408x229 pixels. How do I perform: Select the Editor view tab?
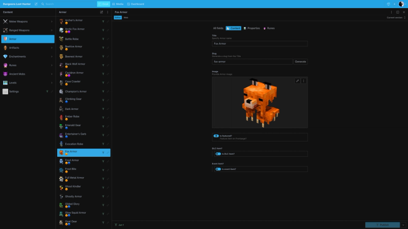pos(118,18)
